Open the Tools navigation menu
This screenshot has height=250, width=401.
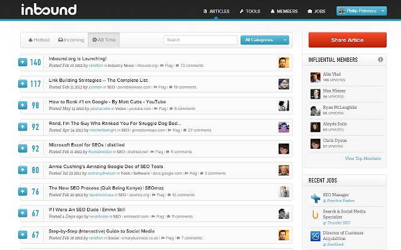(x=249, y=11)
